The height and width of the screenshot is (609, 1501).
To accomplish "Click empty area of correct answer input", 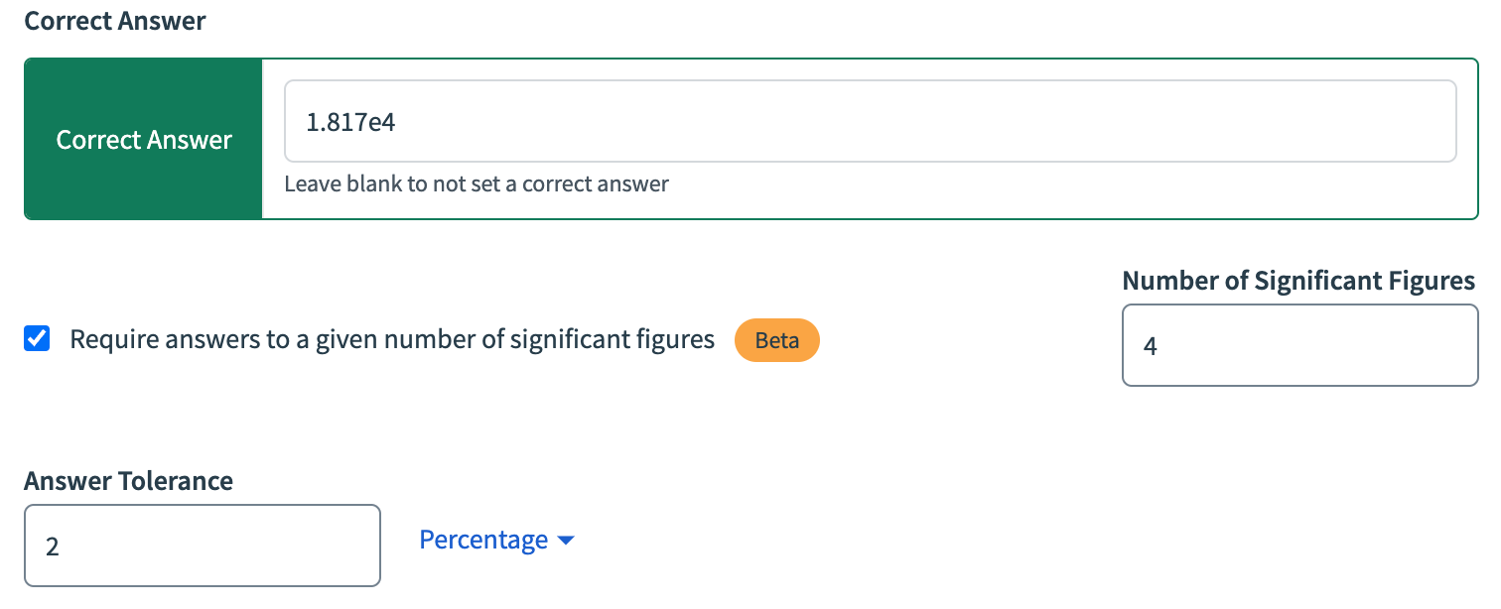I will [x=923, y=121].
